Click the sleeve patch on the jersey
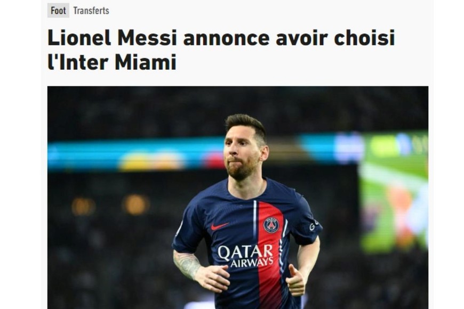The image size is (464, 309). (x=314, y=225)
